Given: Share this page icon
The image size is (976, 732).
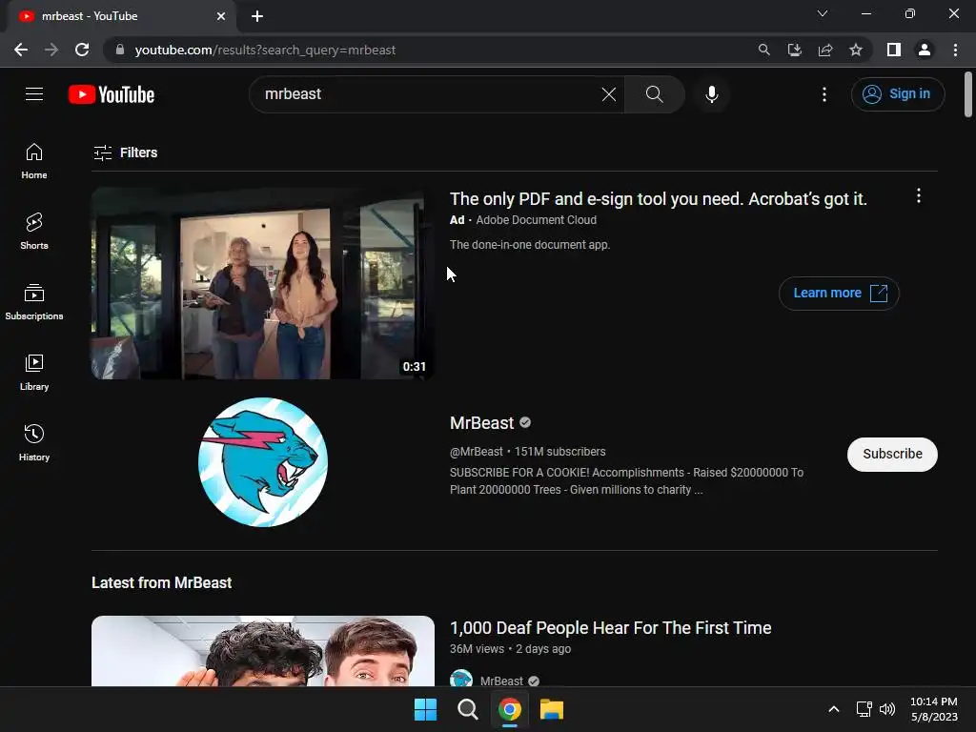Looking at the screenshot, I should click(825, 50).
